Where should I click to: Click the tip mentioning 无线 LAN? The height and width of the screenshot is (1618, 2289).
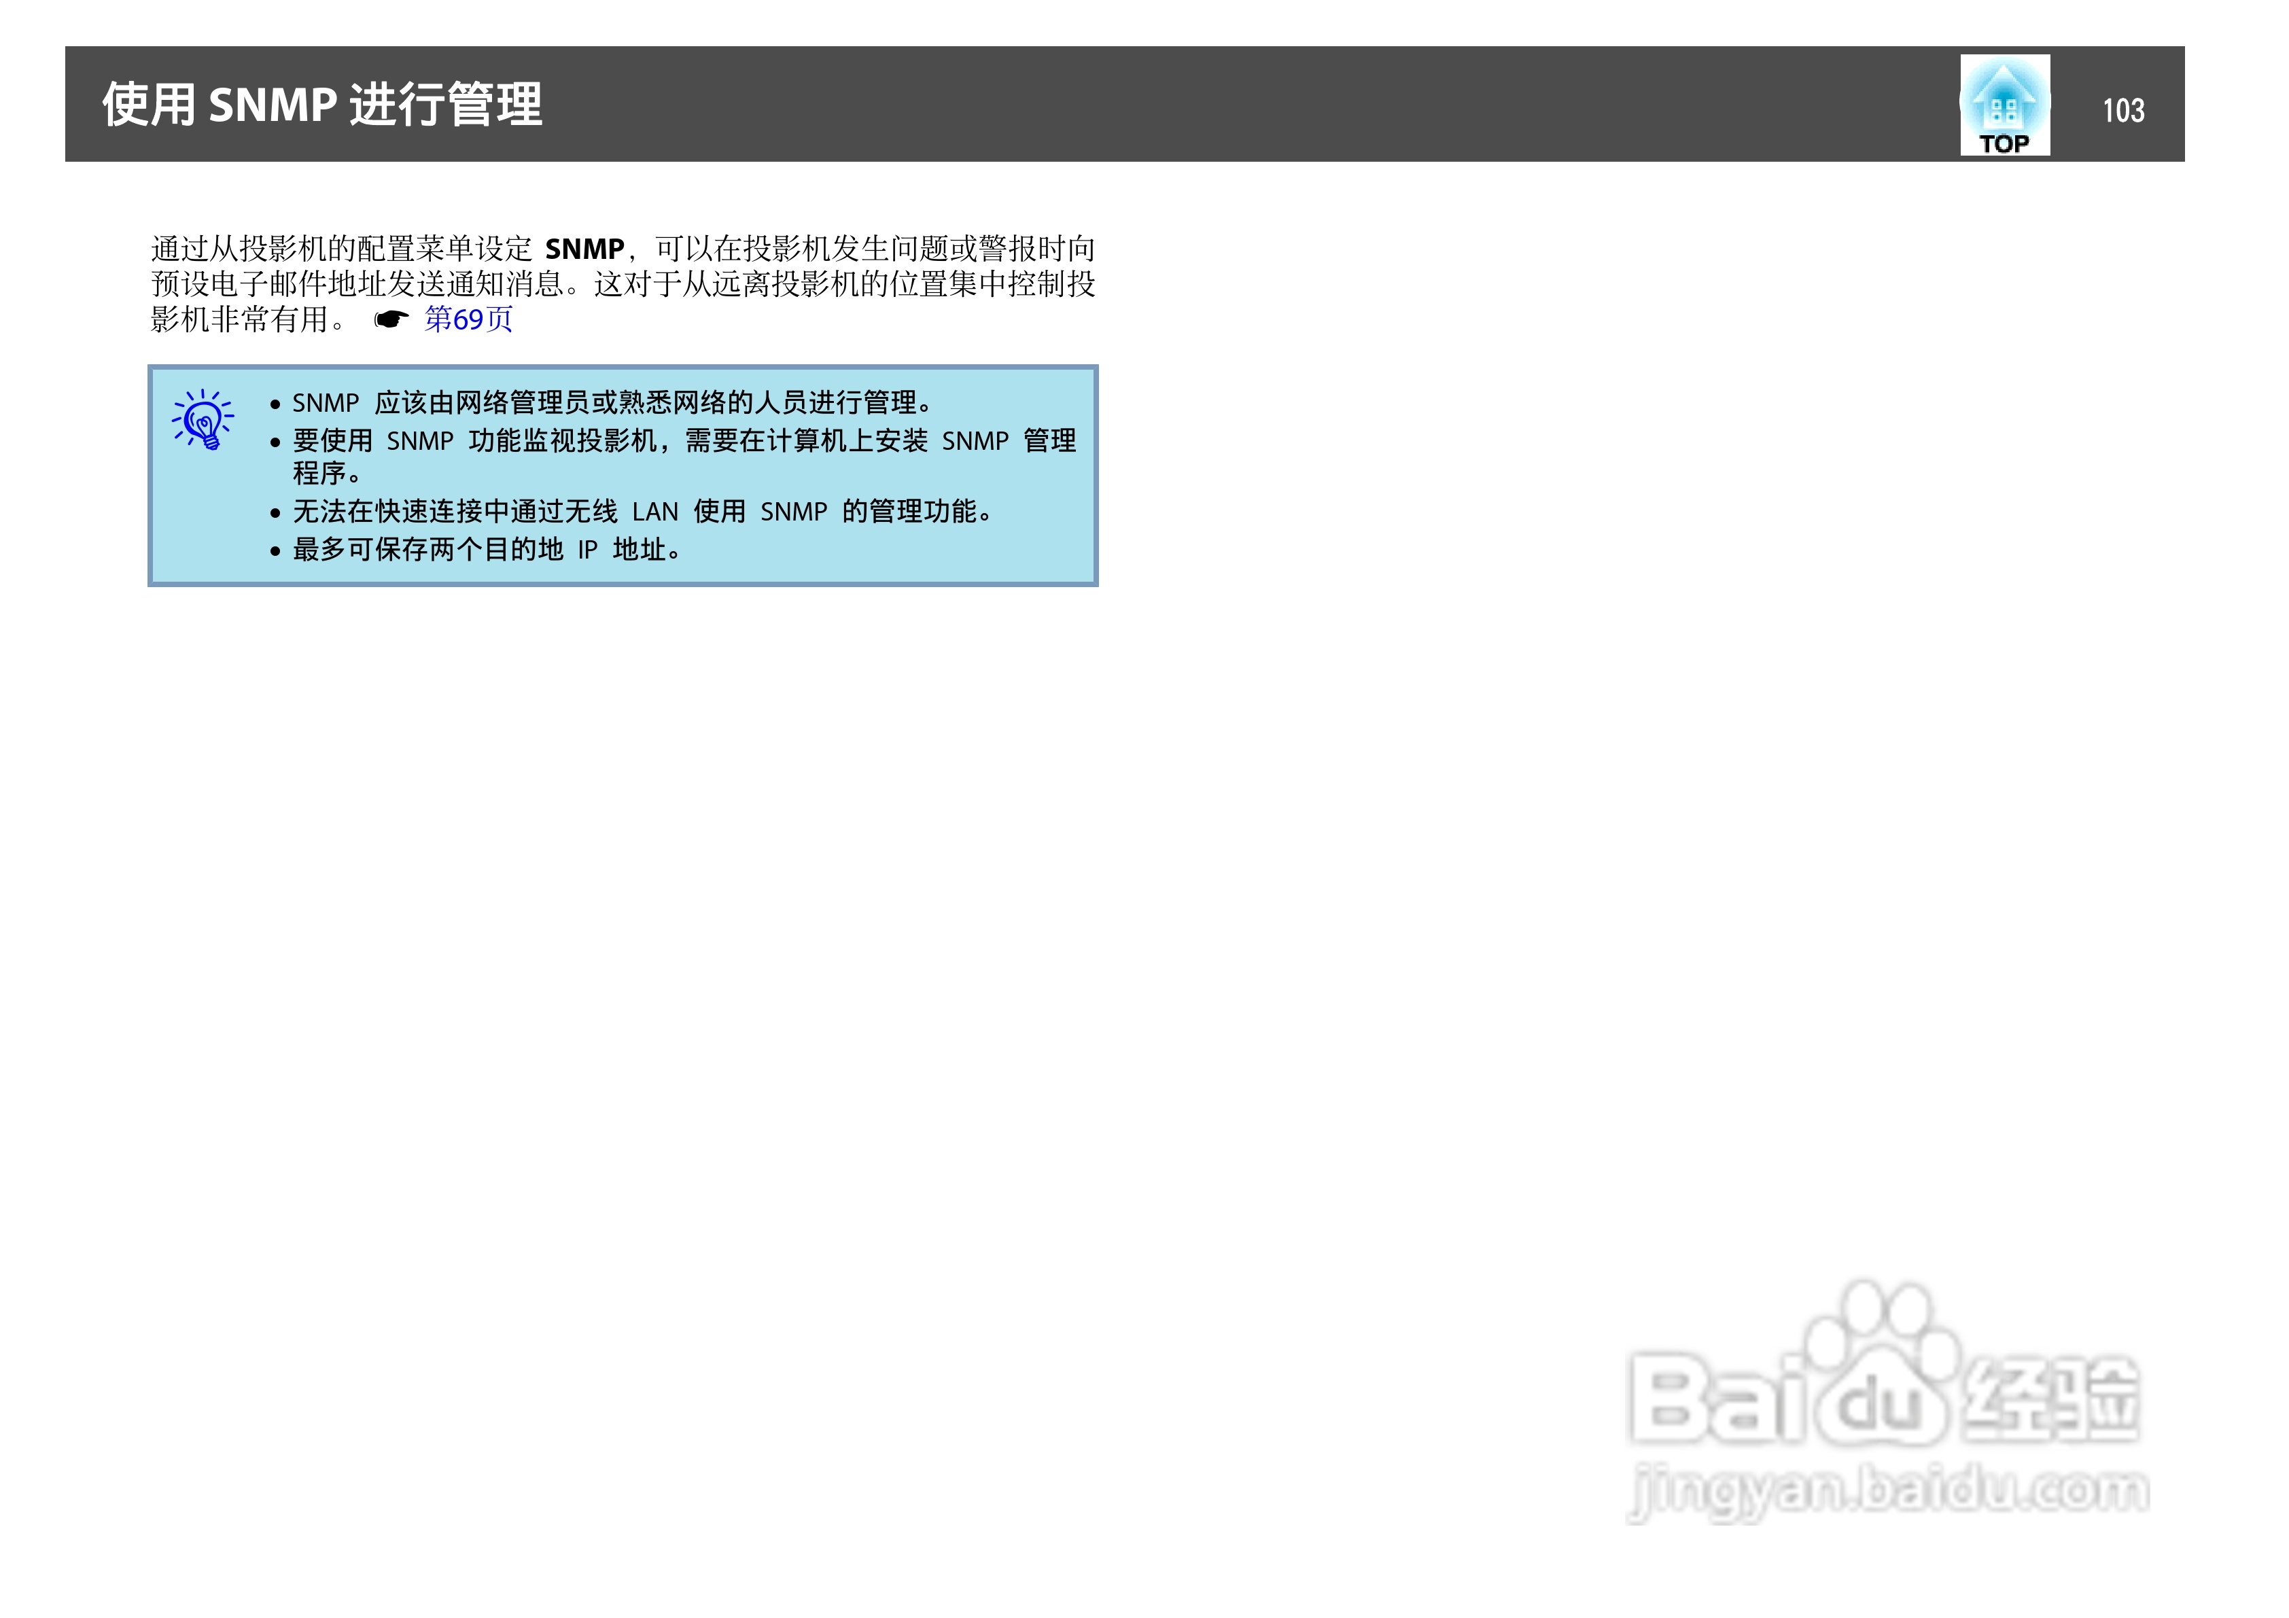click(x=642, y=512)
